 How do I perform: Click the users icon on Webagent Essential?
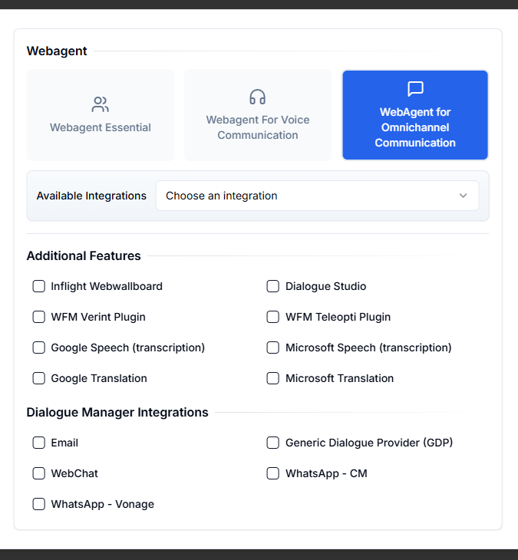click(x=100, y=104)
